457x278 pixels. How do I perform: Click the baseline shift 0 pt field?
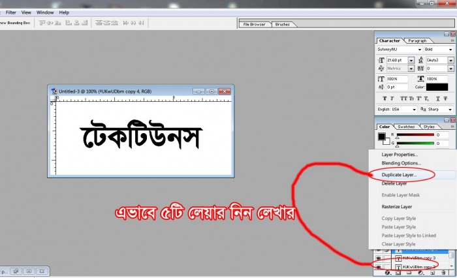[x=397, y=87]
